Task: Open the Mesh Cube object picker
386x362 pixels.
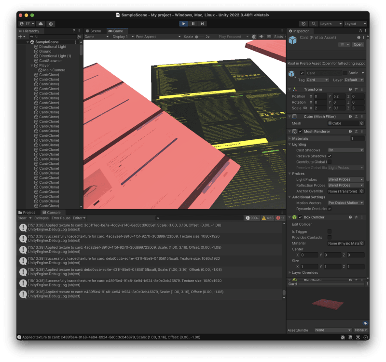Action: point(361,123)
